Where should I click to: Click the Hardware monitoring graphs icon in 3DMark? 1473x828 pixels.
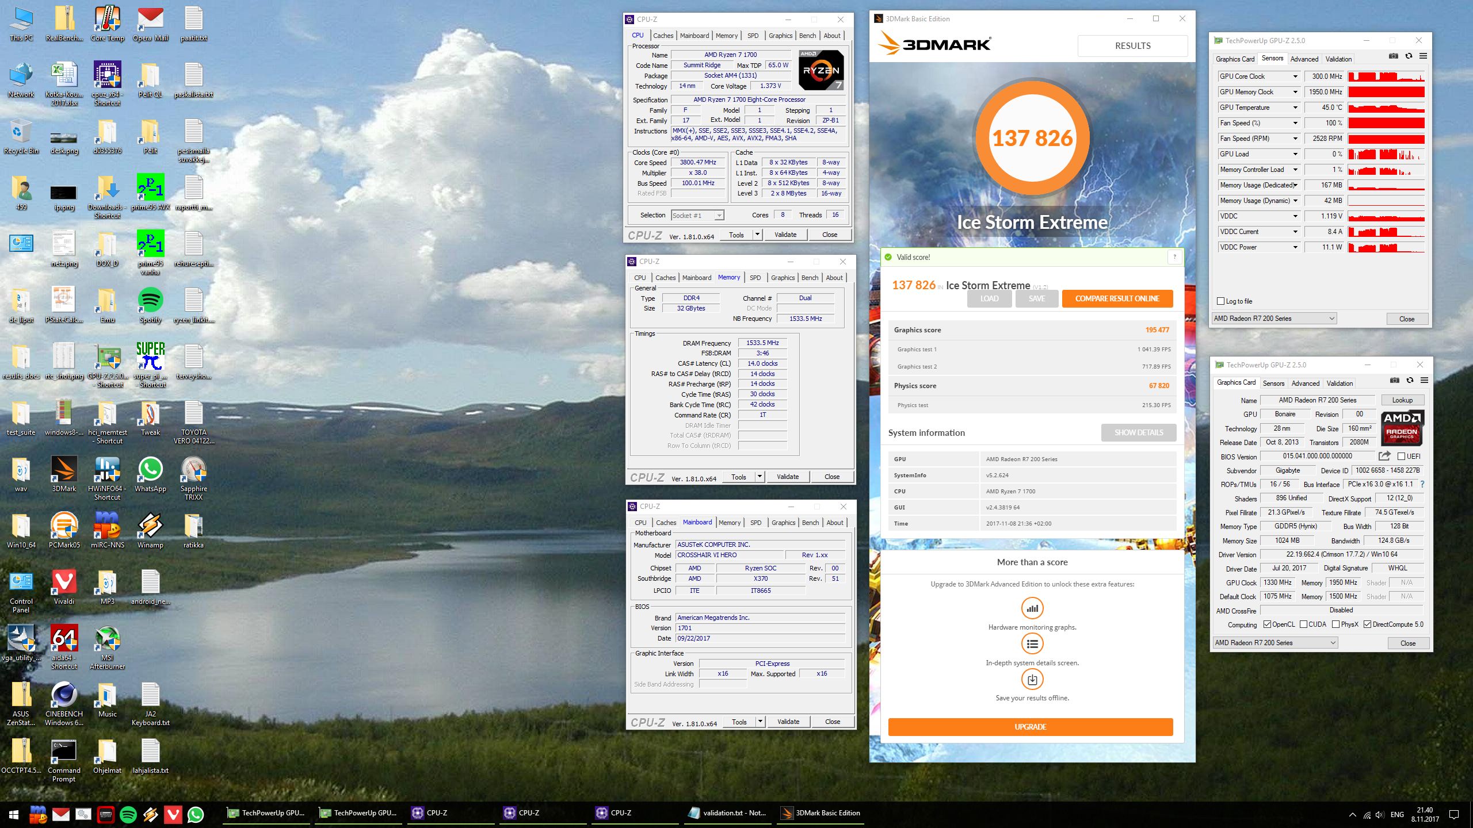pyautogui.click(x=1032, y=608)
